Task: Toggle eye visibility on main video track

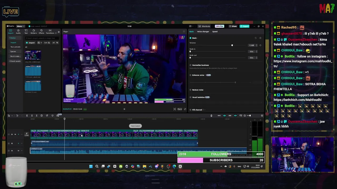Action: (x=15, y=134)
